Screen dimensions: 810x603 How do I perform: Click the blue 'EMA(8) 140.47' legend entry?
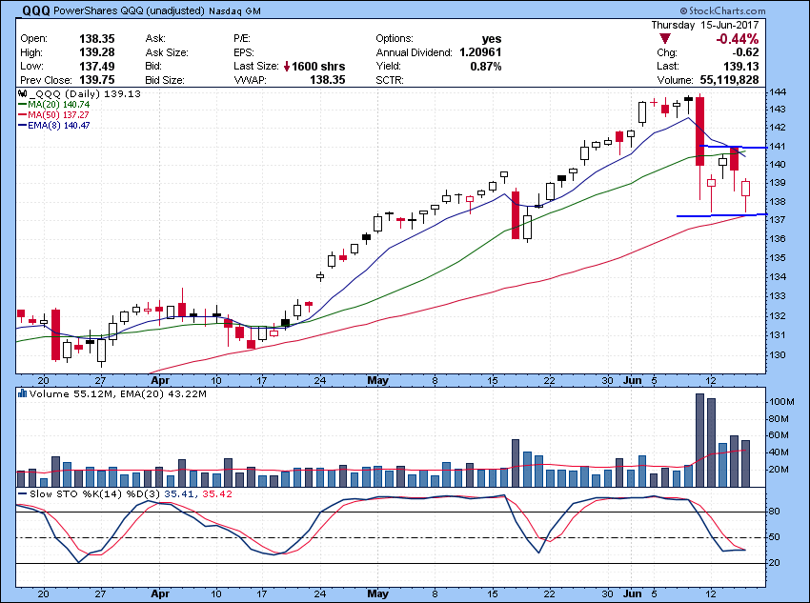click(53, 125)
